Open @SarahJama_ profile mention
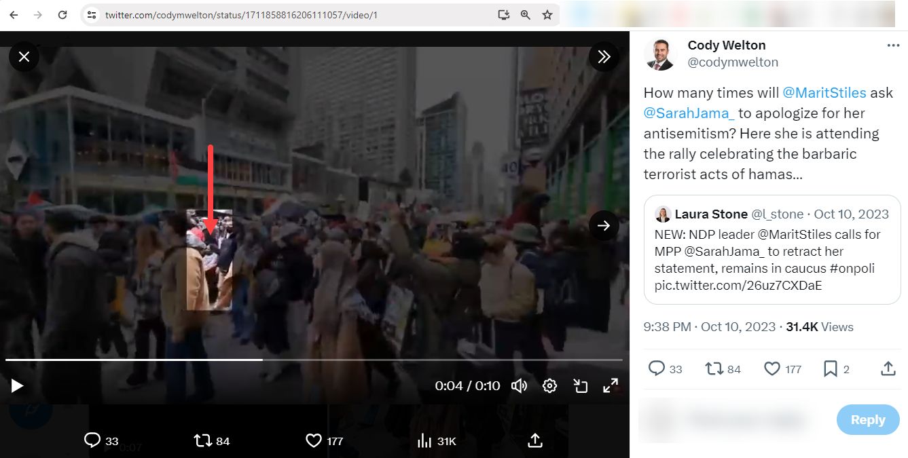908x458 pixels. 689,113
